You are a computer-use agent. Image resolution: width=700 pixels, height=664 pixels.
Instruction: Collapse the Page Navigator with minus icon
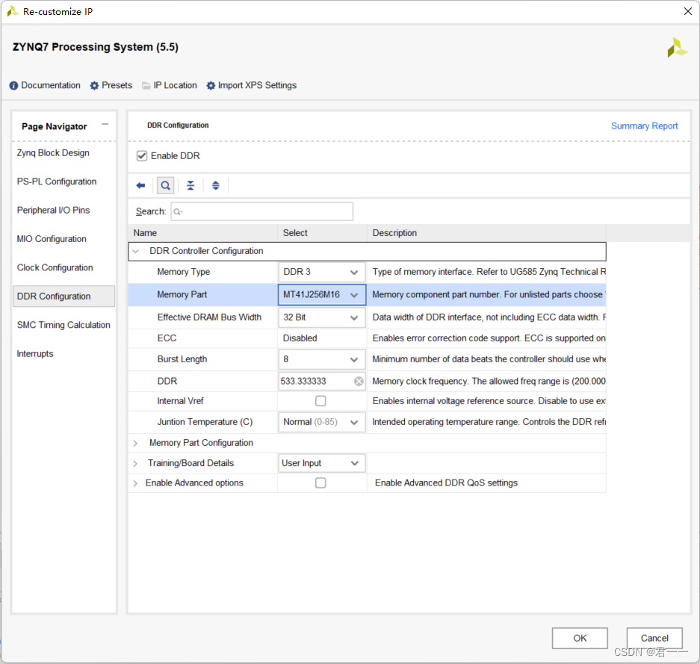point(105,125)
